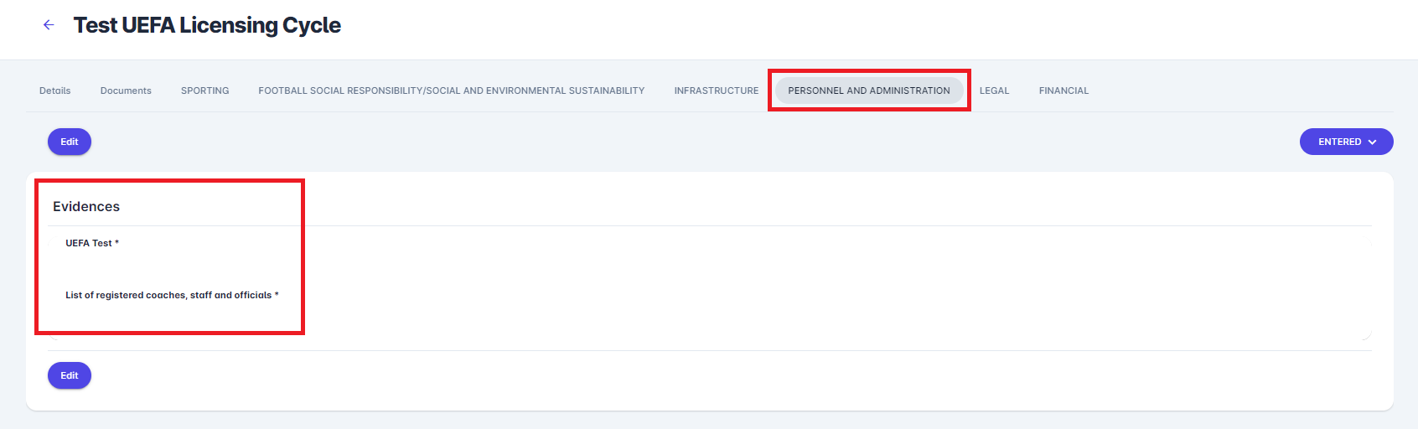Click the required asterisk beside UEFA Test
The height and width of the screenshot is (429, 1418).
117,243
